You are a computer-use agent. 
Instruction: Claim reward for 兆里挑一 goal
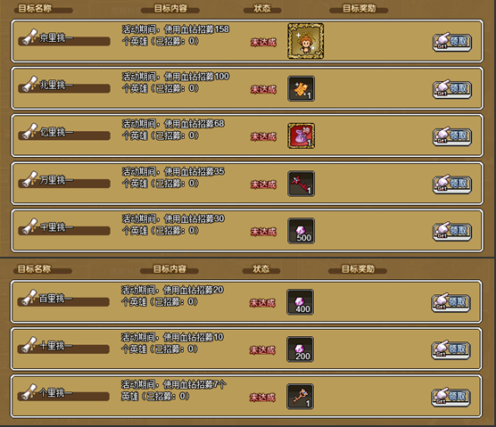click(452, 89)
